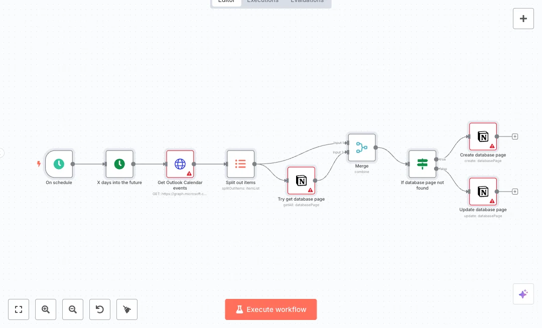
Task: Click the Try get database page node
Action: (x=301, y=181)
